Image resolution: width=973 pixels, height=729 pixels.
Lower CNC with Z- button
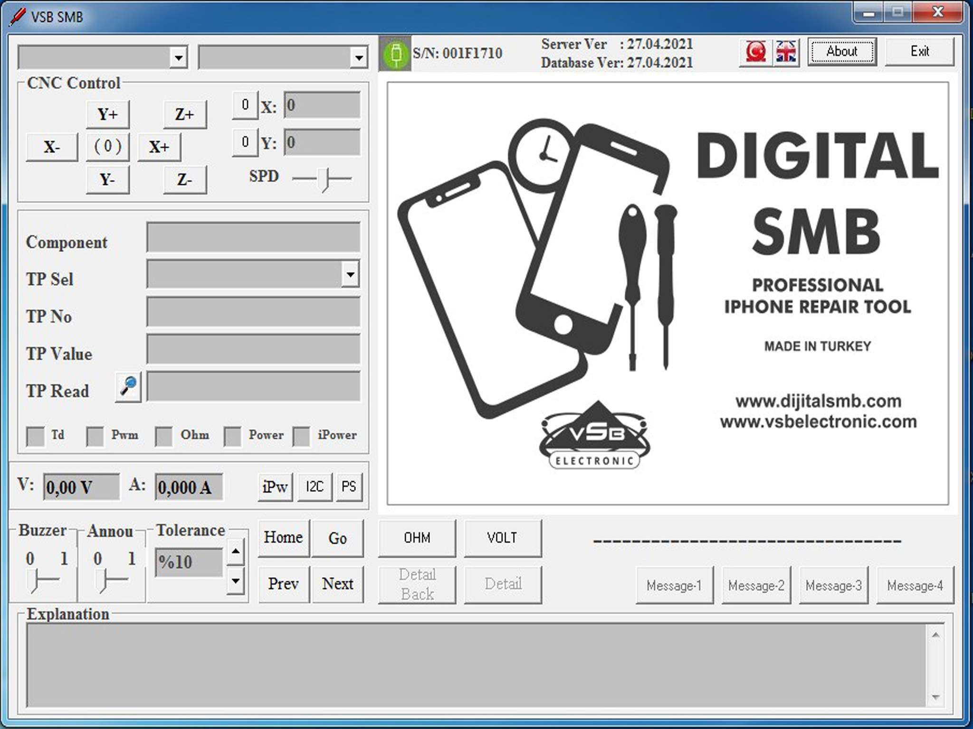[x=185, y=180]
